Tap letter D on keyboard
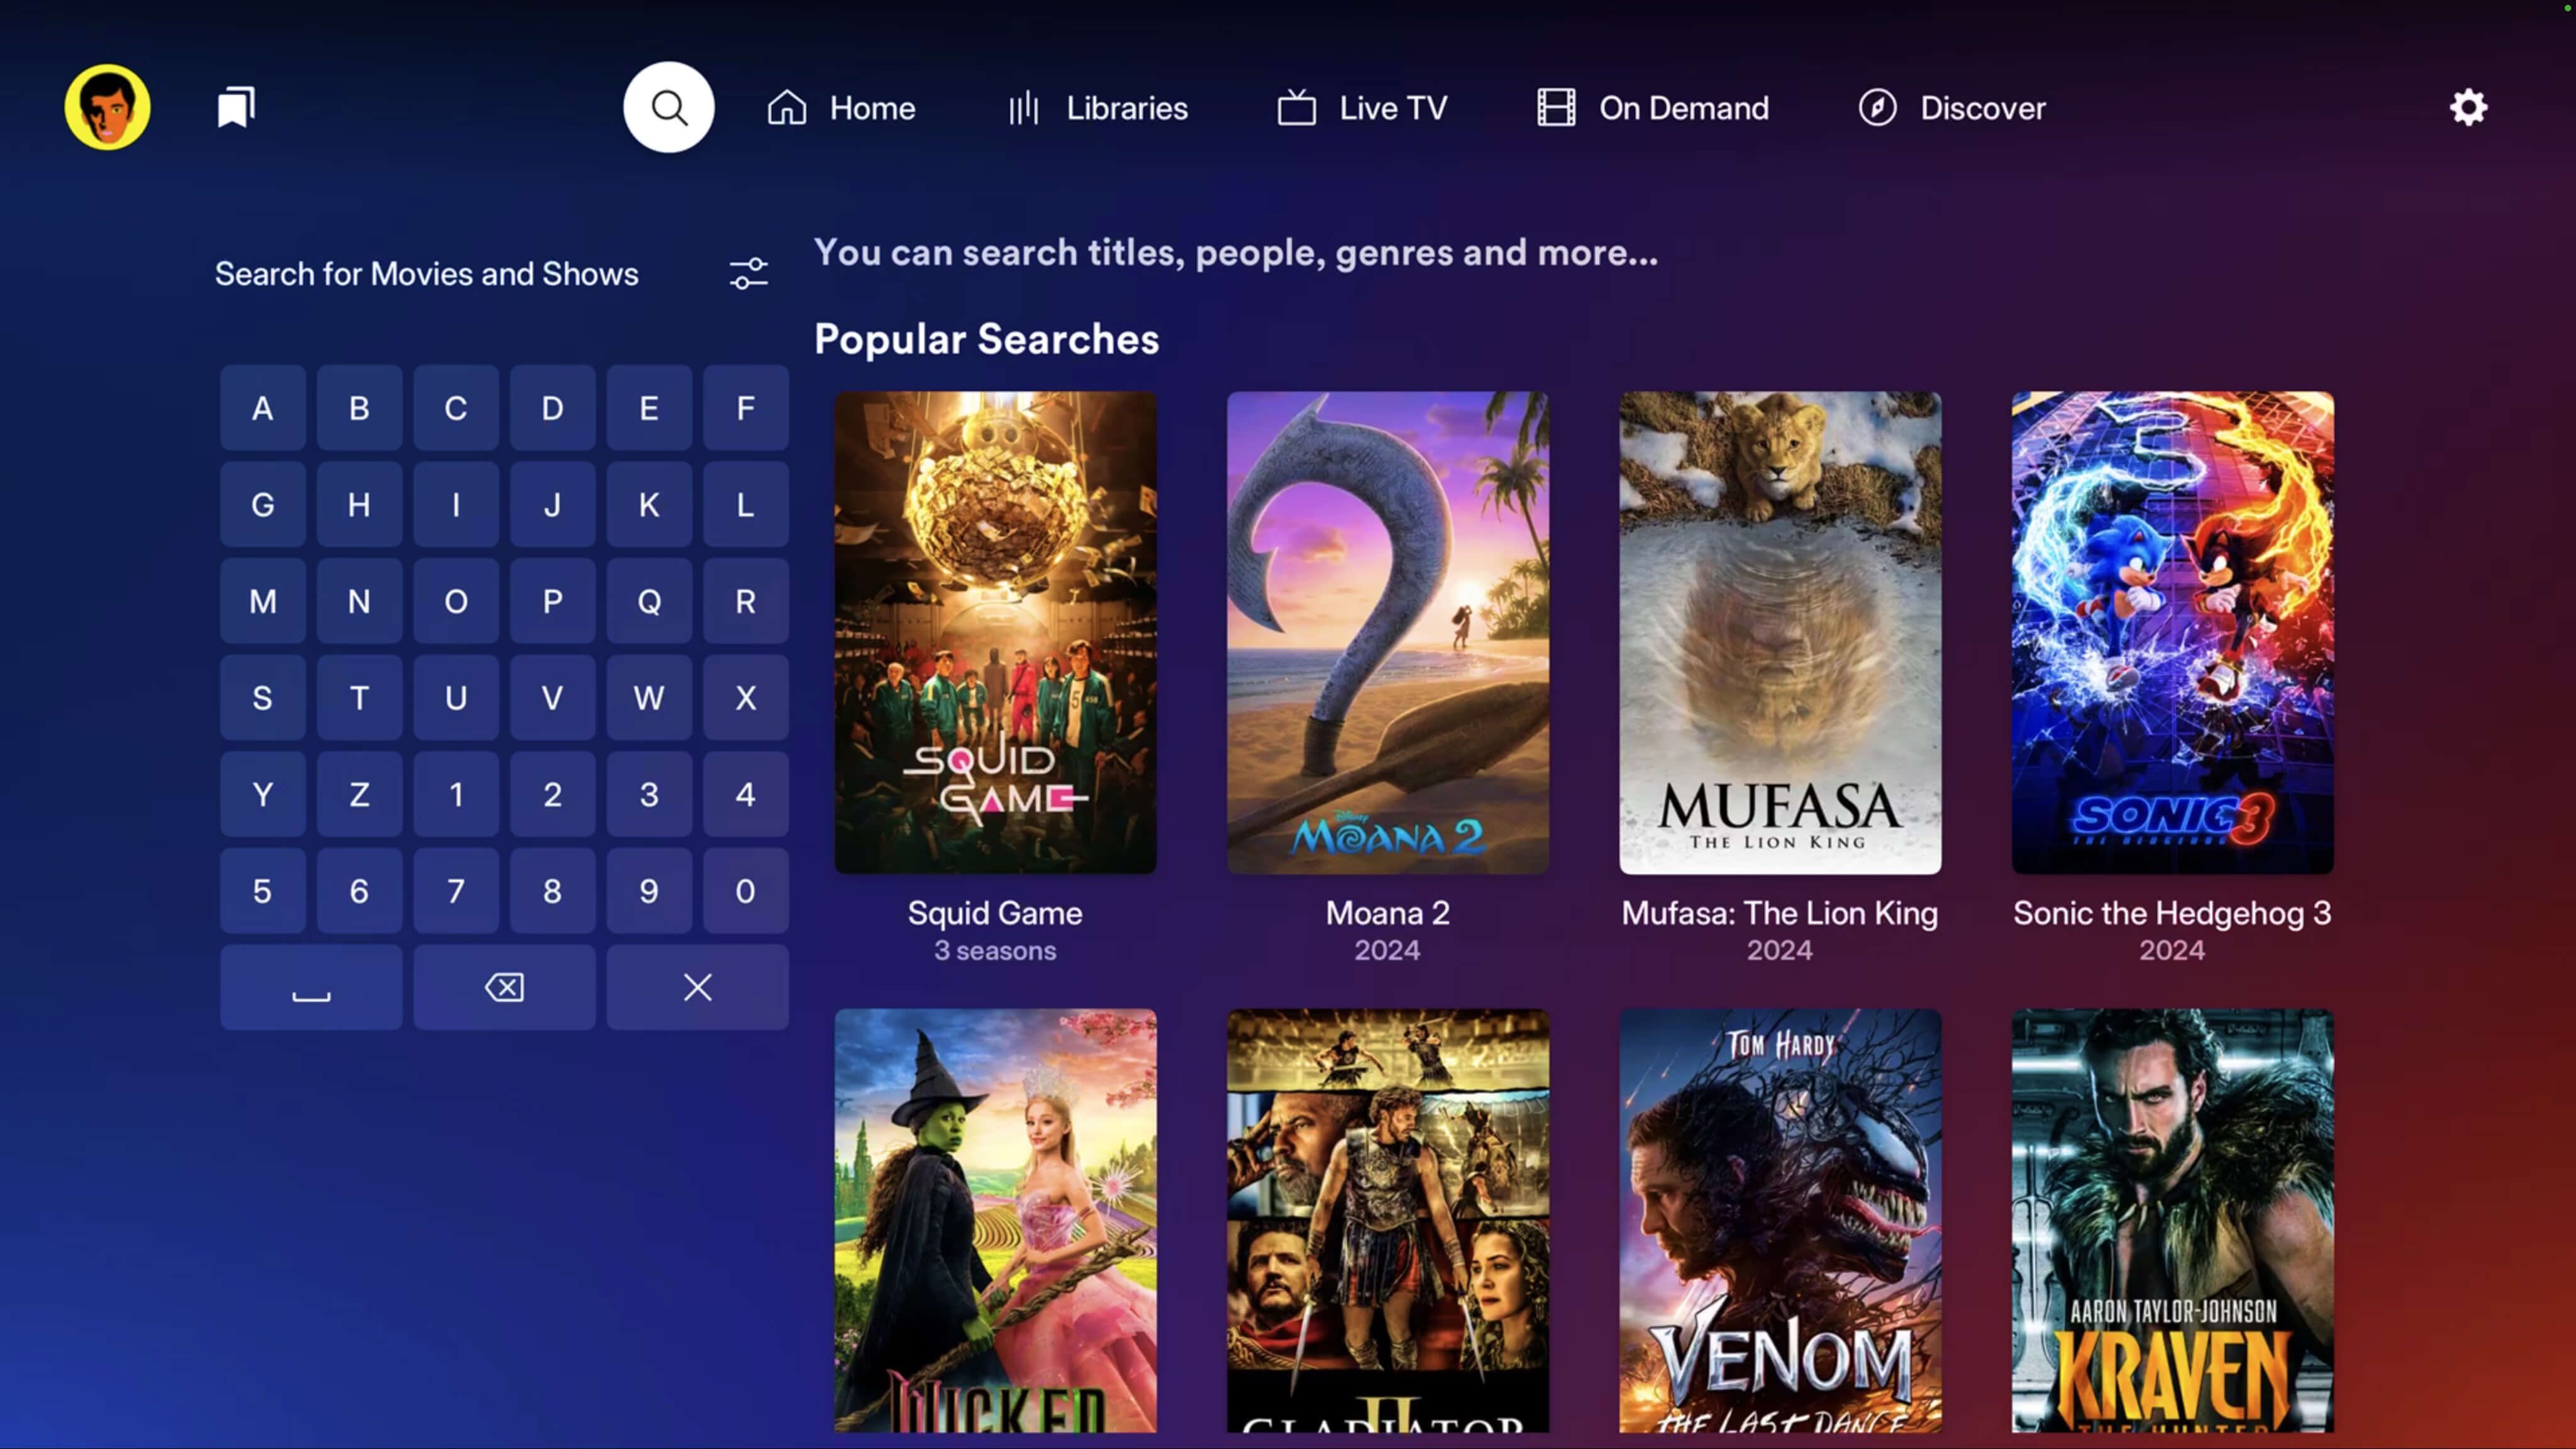The image size is (2576, 1449). pyautogui.click(x=552, y=408)
